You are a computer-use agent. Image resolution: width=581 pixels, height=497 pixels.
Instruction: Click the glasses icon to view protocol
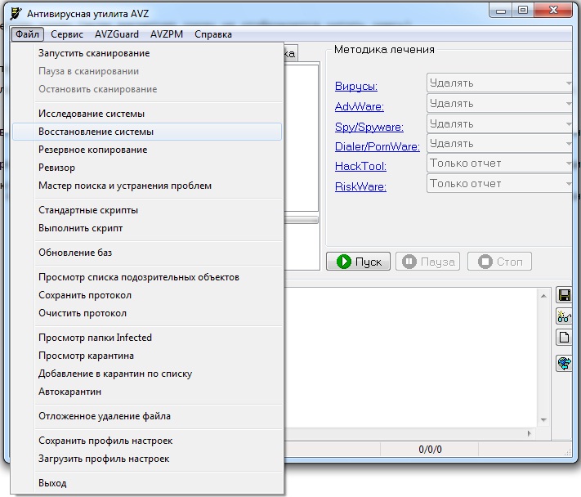tap(565, 316)
